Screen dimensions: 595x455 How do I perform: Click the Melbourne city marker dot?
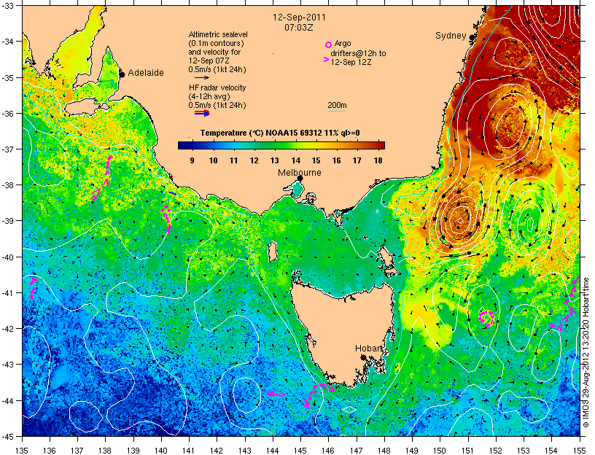click(300, 178)
